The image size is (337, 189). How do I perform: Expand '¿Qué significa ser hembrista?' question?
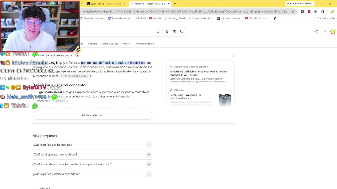(x=92, y=145)
